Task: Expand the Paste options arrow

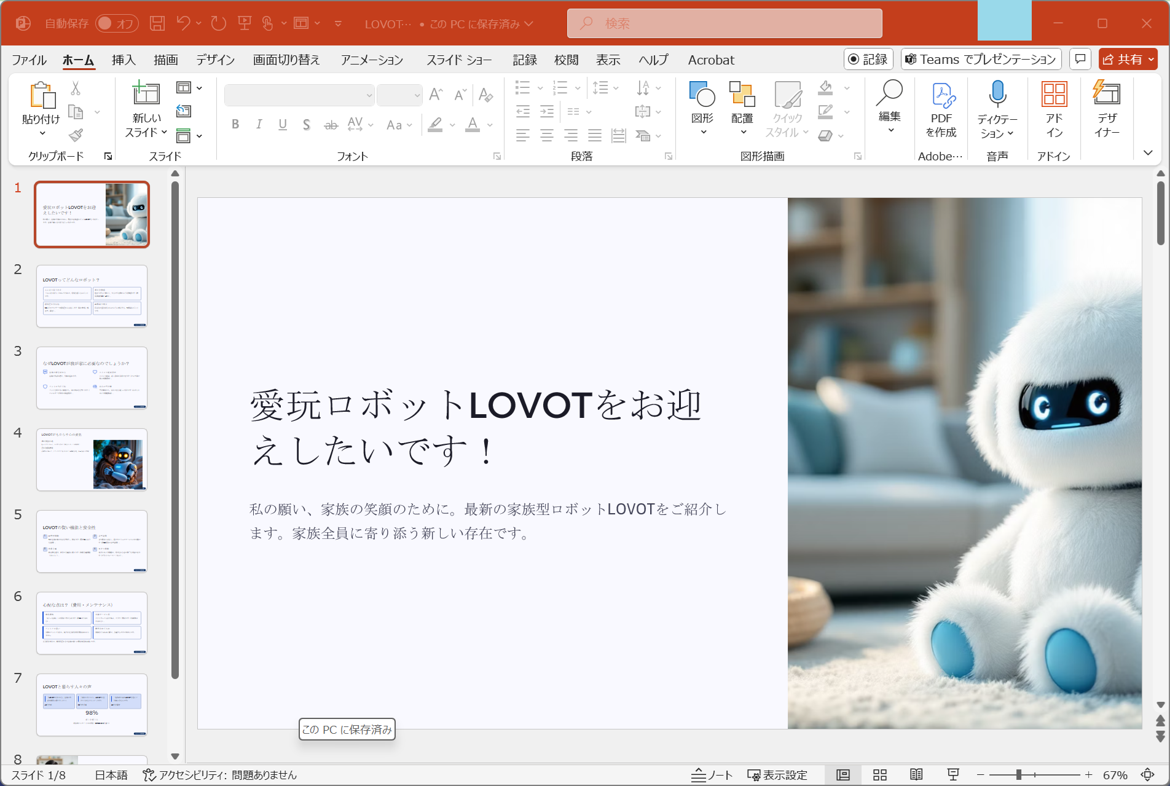Action: (42, 133)
